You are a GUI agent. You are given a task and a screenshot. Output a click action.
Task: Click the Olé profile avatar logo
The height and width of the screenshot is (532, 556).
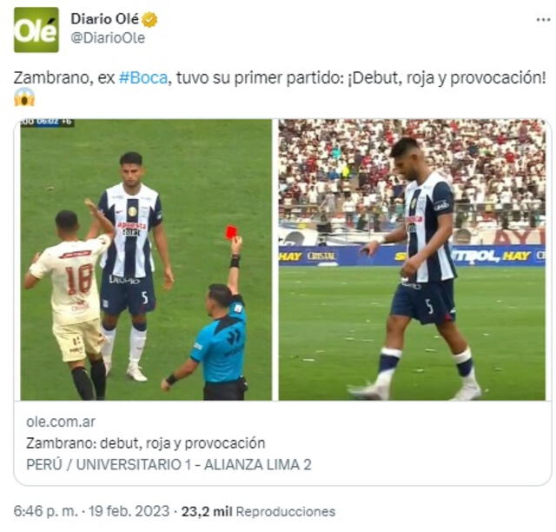(x=36, y=30)
